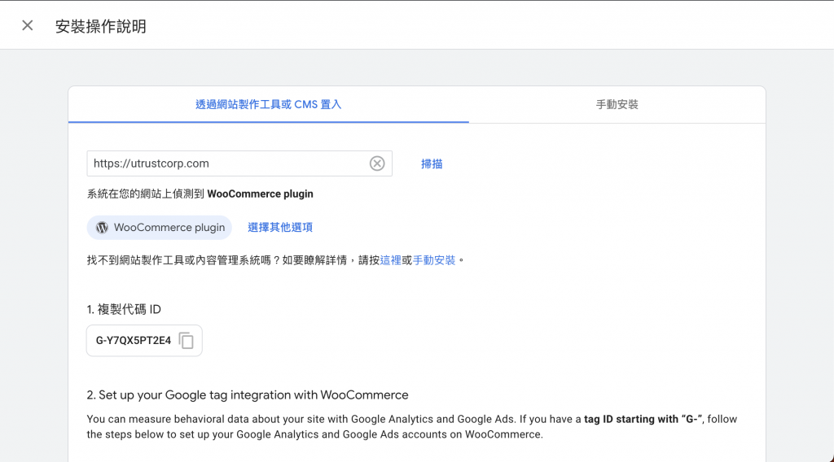834x462 pixels.
Task: Click the detected WooCommerce plugin message
Action: 200,194
